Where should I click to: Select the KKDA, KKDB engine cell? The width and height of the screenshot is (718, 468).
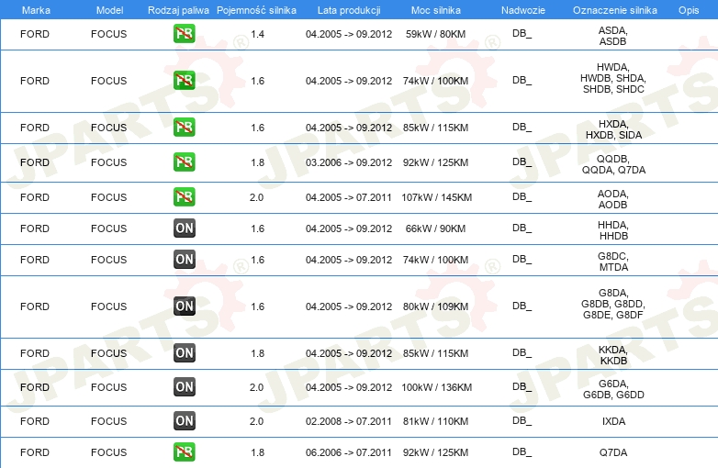613,355
